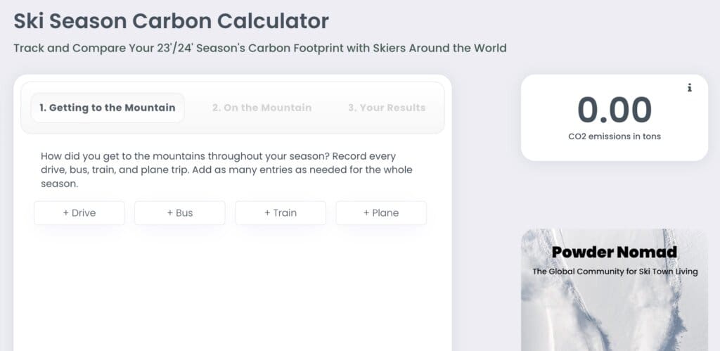Click the CO2 emissions in tons label
Viewport: 720px width, 351px height.
coord(614,136)
